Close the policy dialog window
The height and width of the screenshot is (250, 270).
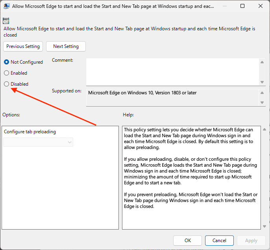[x=261, y=6]
